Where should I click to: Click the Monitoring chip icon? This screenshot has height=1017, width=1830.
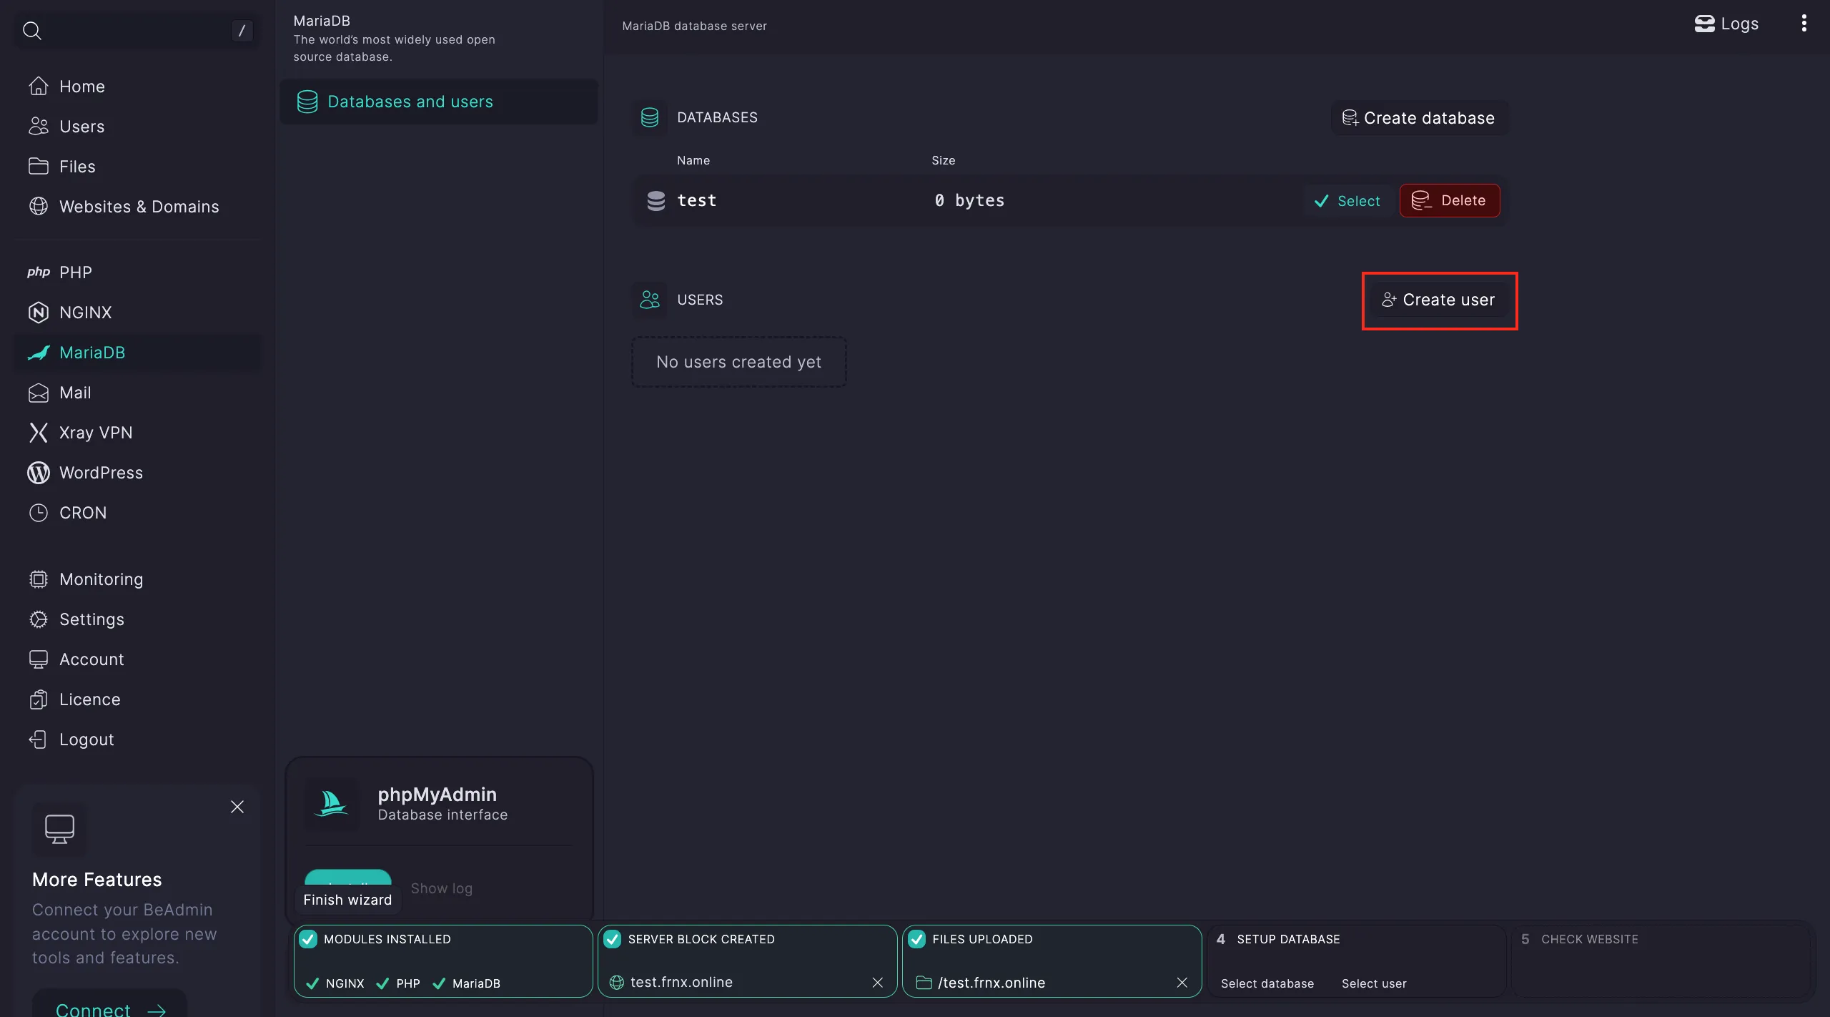(39, 579)
